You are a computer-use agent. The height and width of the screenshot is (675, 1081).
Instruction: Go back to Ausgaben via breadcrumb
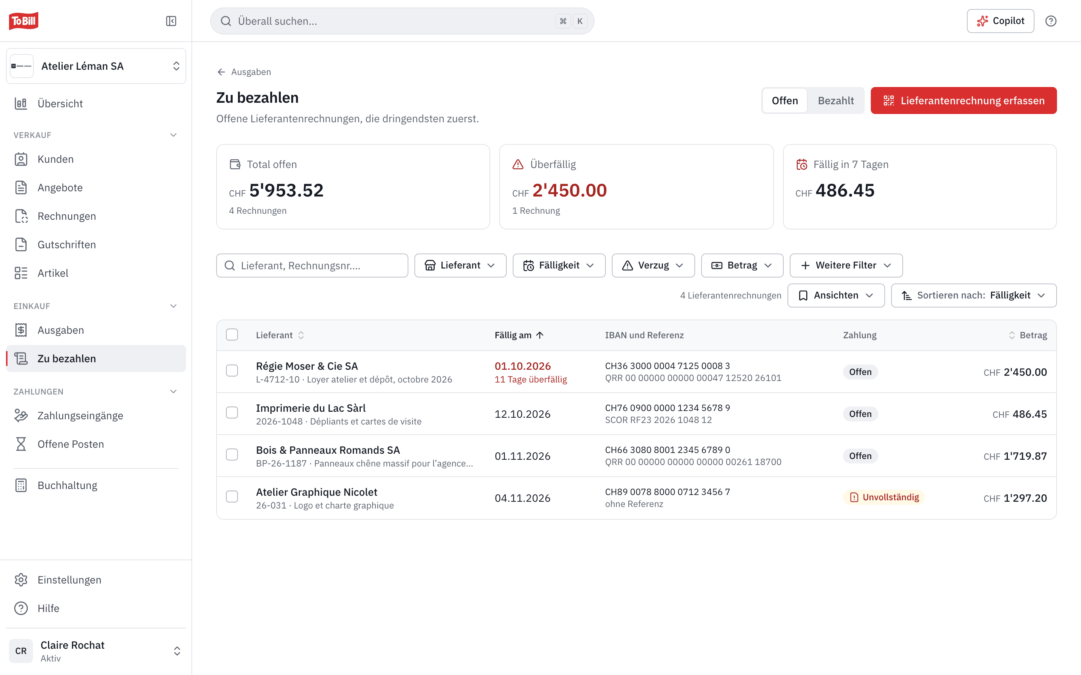(x=244, y=72)
